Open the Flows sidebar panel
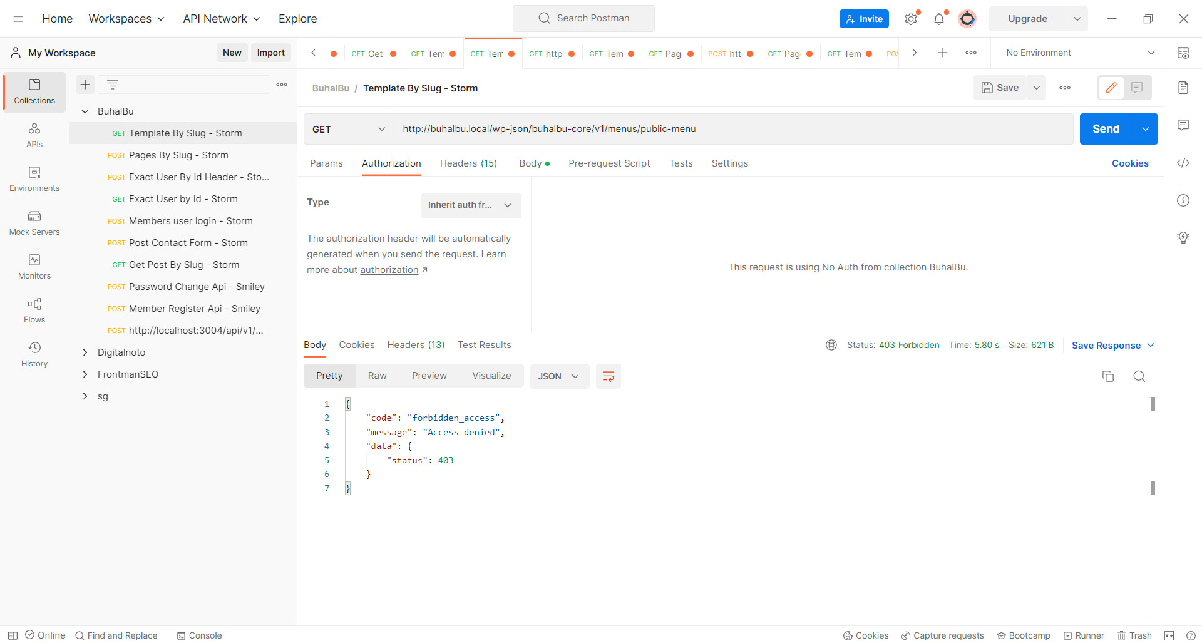The height and width of the screenshot is (643, 1202). pos(34,311)
